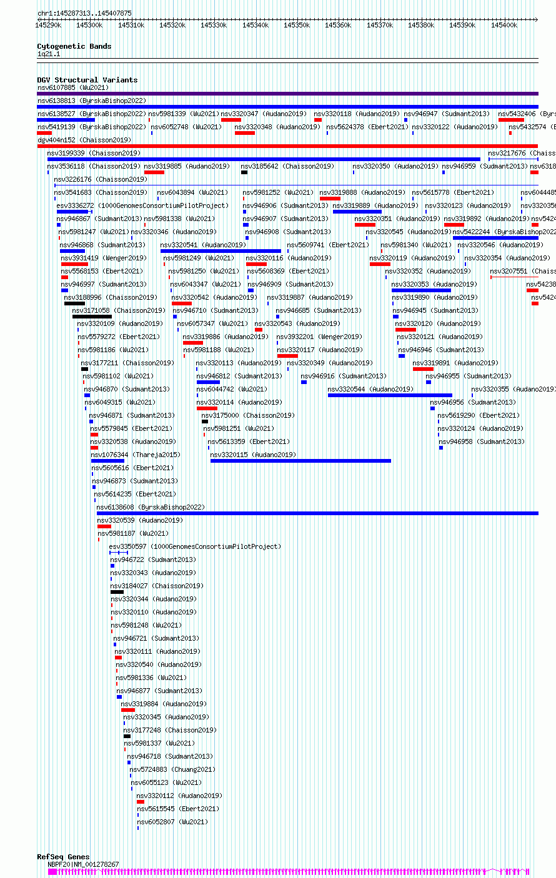Click the nsv6107885 (Wu2021) variant label
This screenshot has height=878, width=556.
point(72,87)
